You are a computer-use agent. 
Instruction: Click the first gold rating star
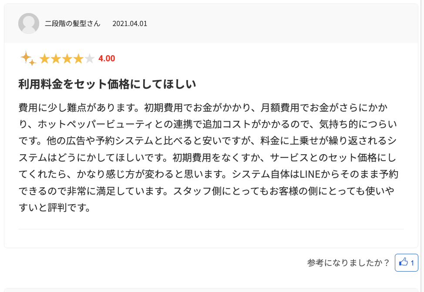tap(44, 59)
